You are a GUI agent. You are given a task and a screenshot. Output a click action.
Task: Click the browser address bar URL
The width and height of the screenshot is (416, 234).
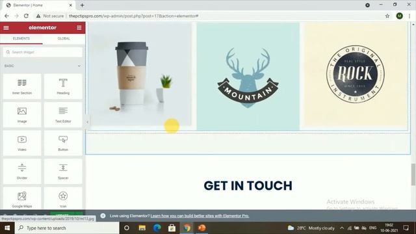134,16
